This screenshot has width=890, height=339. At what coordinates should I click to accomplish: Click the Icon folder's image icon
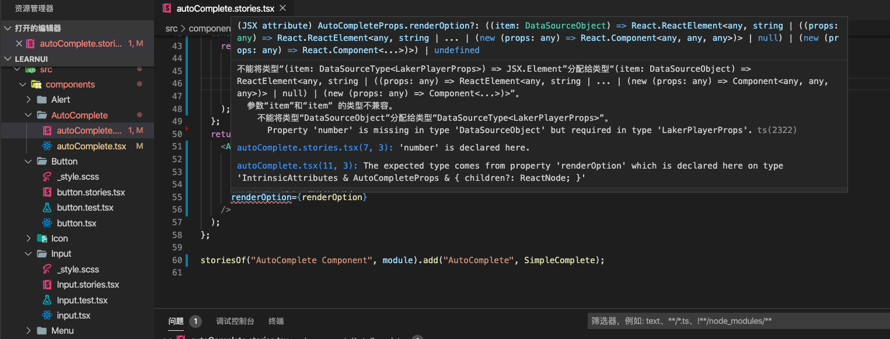42,238
